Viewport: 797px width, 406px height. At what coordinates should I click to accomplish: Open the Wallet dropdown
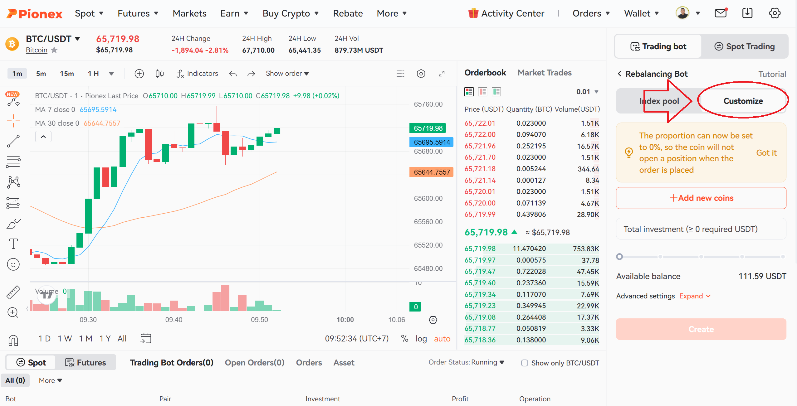coord(641,13)
